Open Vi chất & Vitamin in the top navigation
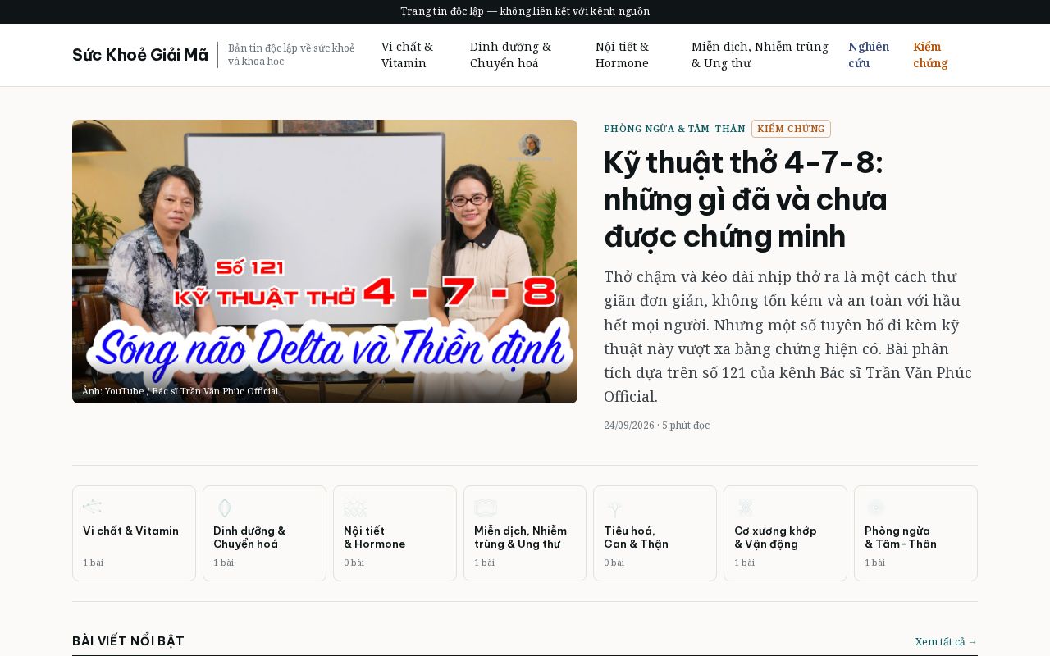Image resolution: width=1050 pixels, height=656 pixels. [x=407, y=55]
